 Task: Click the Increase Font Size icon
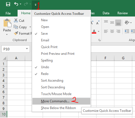click(92, 23)
